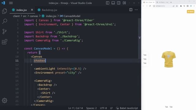Click the <Shirt /> tag on line 19
The width and height of the screenshot is (196, 110).
(x=48, y=93)
